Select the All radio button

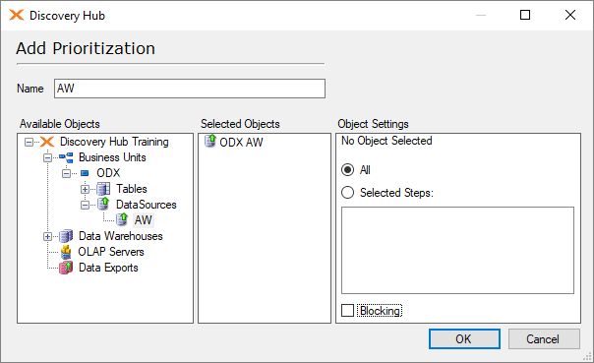tap(347, 170)
